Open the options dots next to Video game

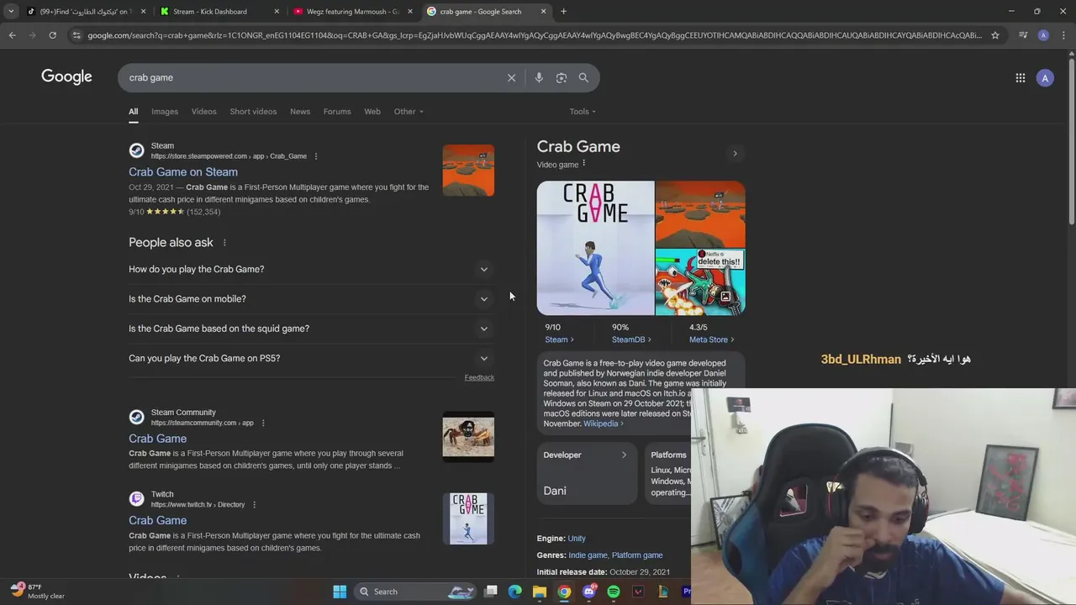click(584, 164)
